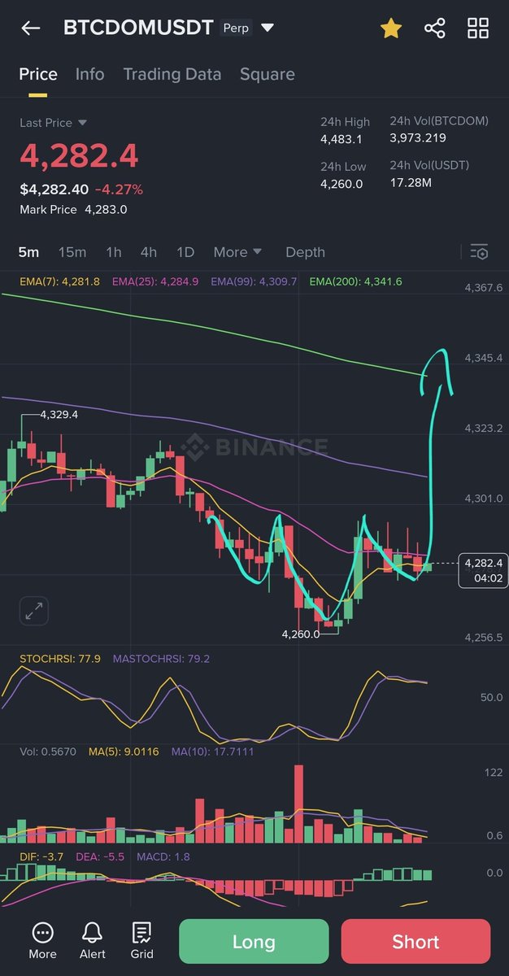
Task: Tap the 4,329.4 high marker on chart
Action: tap(59, 415)
